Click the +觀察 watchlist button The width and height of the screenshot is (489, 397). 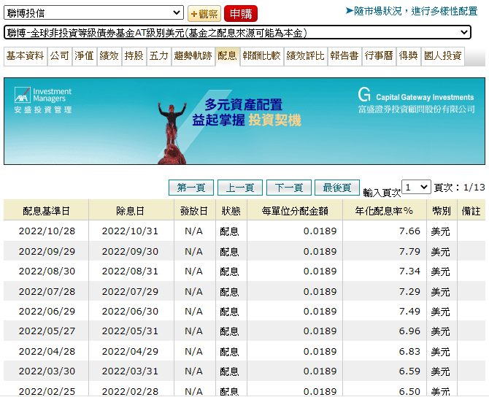coord(204,14)
